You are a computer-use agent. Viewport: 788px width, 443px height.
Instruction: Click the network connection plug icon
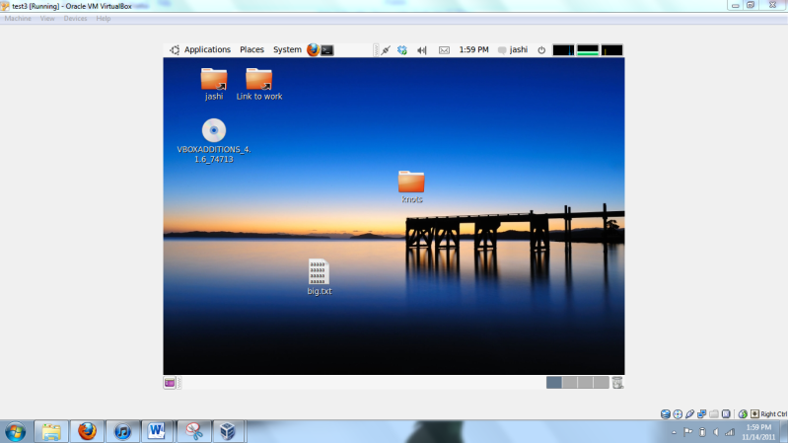(386, 49)
